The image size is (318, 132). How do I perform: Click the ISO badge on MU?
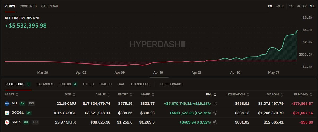pos(31,103)
